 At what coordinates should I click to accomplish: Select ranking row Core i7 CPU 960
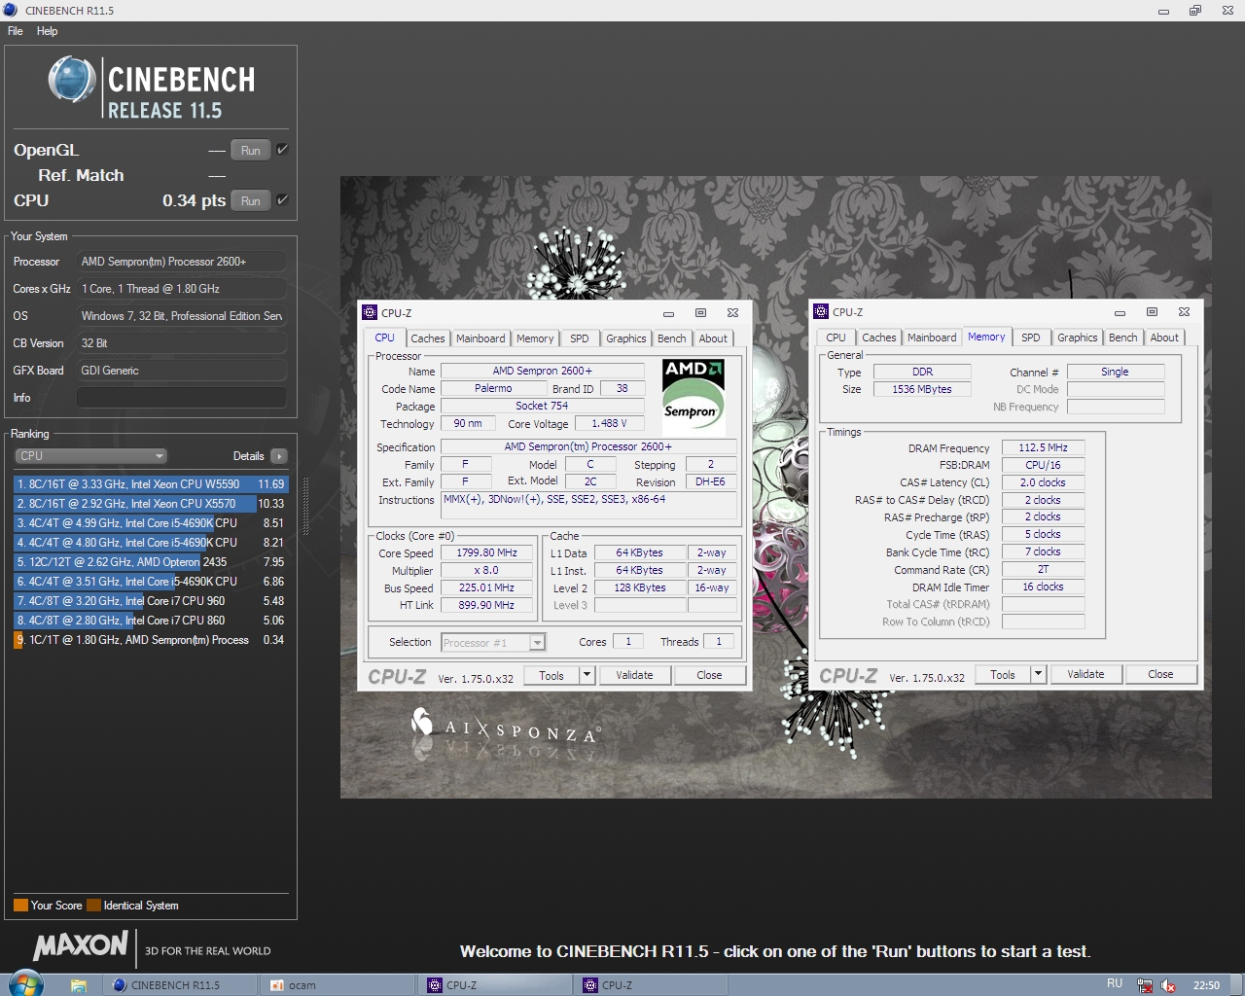(151, 601)
